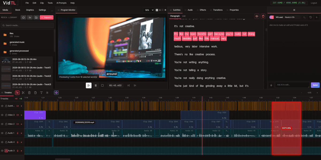This screenshot has width=321, height=160.
Task: Select the red CUT 3.91s region on timeline
Action: (286, 128)
